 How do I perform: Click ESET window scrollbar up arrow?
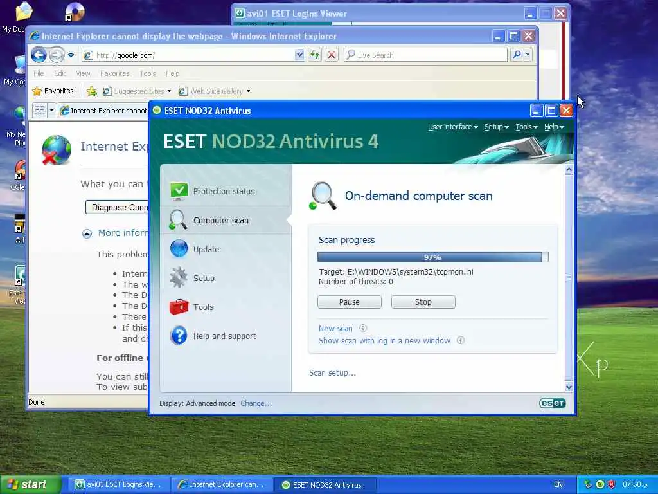569,170
